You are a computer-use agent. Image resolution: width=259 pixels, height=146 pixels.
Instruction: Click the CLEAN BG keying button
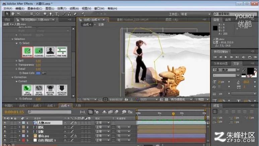(x=39, y=52)
